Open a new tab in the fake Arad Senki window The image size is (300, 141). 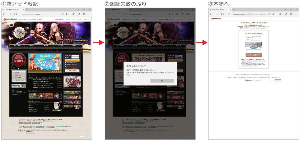27,9
